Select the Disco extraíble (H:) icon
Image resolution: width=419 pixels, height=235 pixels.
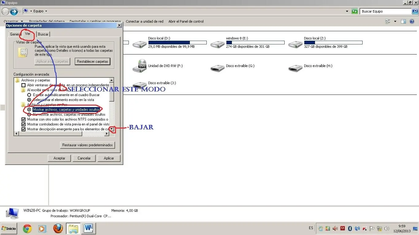(295, 68)
